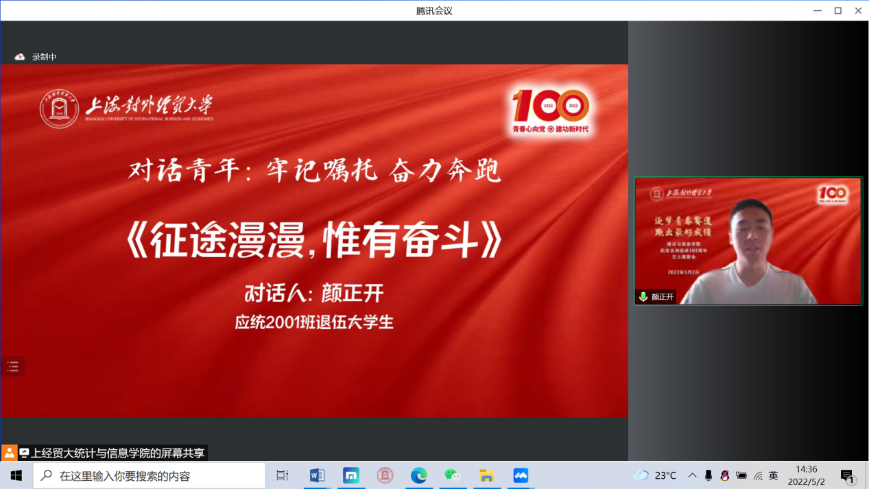Click the cloud recording status icon
The height and width of the screenshot is (489, 869).
pos(20,57)
